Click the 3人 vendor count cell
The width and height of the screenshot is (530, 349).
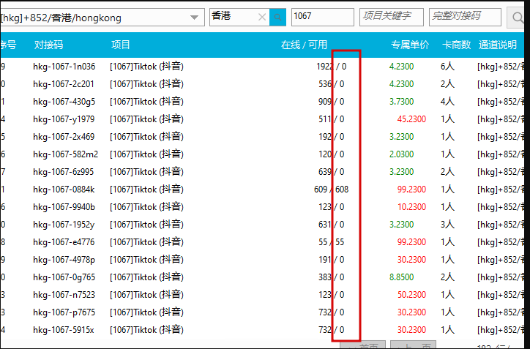coord(447,225)
